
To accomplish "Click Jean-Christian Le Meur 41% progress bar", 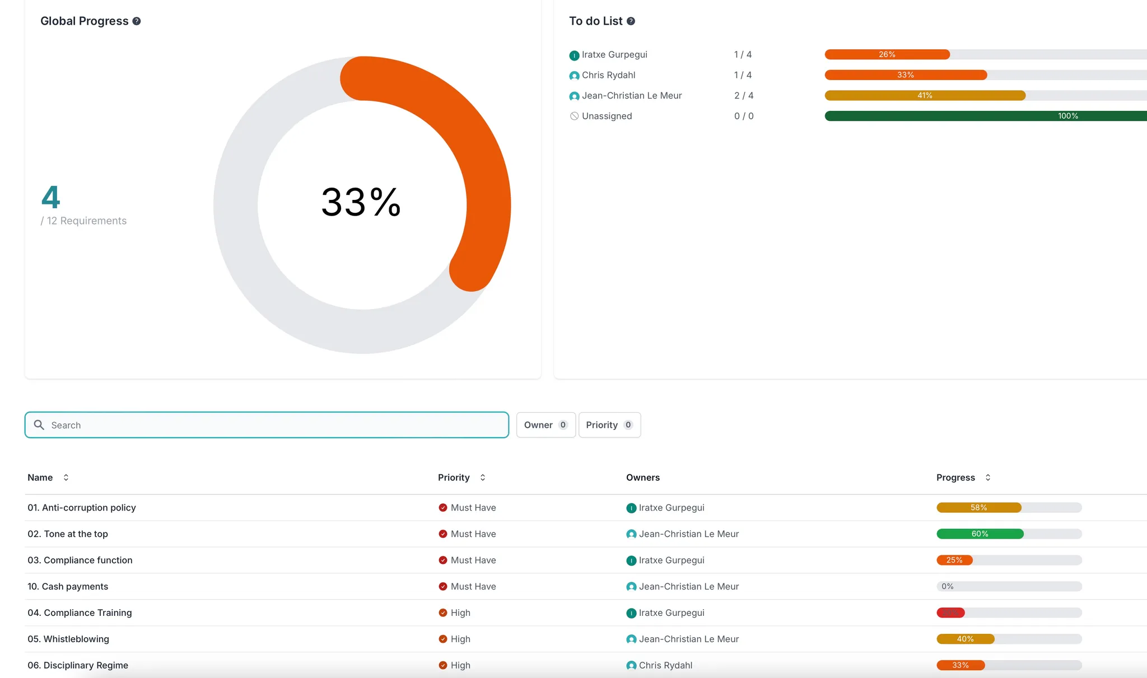I will [925, 96].
